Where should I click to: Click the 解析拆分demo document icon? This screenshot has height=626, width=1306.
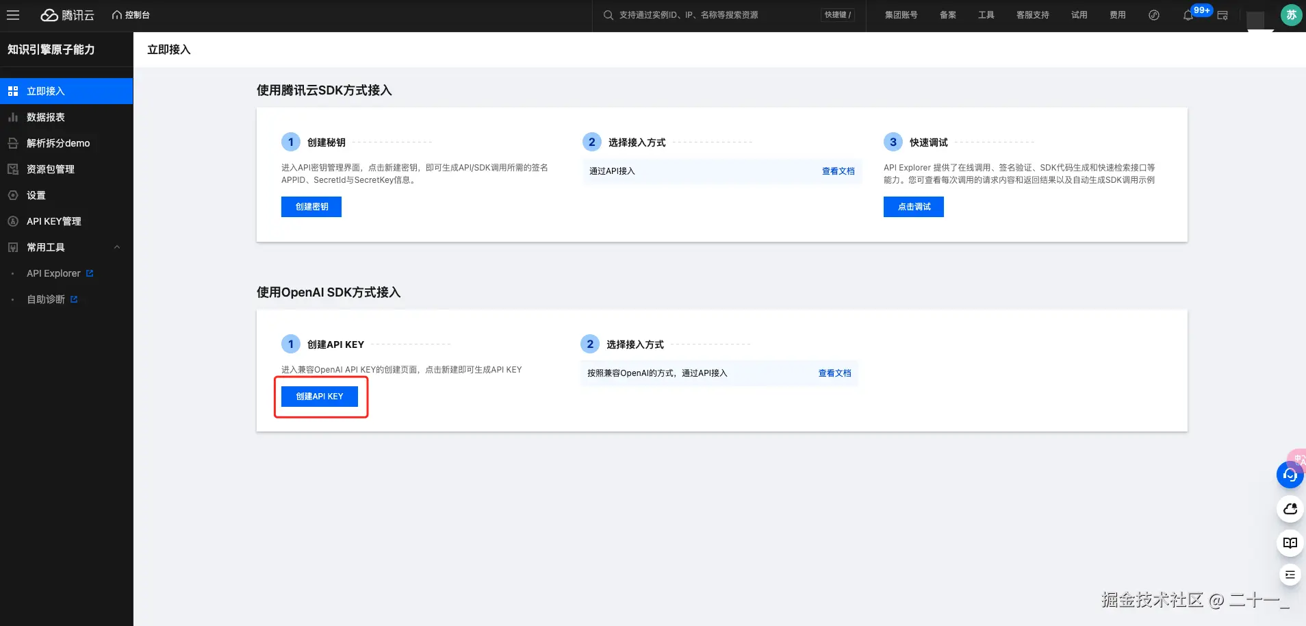(13, 143)
